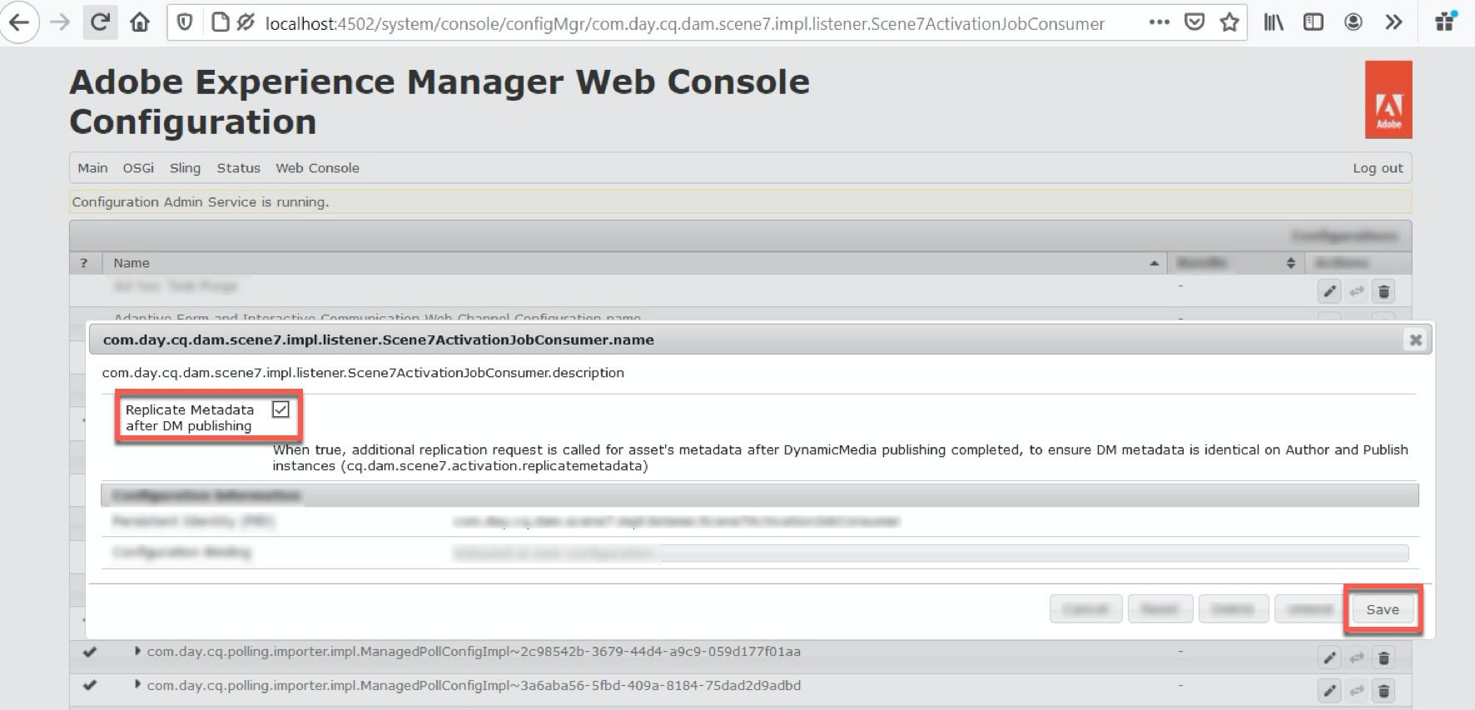Click the 'Replicate Metadata after DM publishing' label

pos(190,418)
